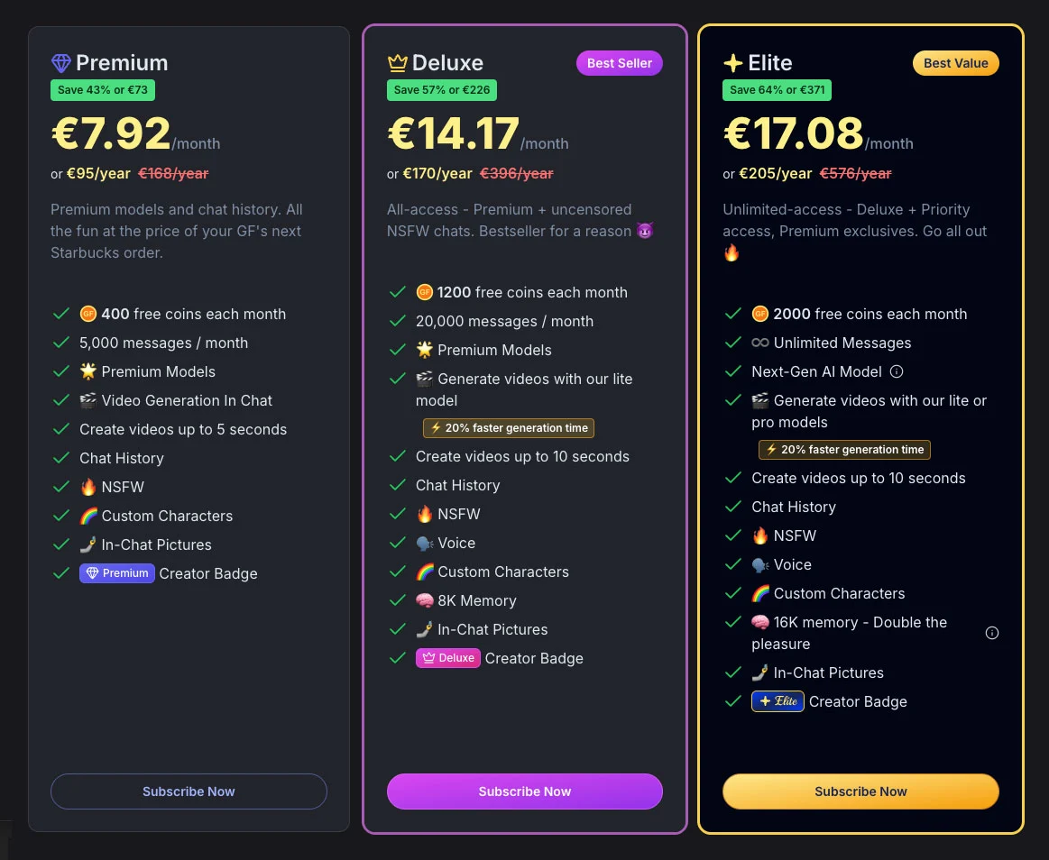Click the coin icon beside 2000 free coins
1049x860 pixels.
pos(760,314)
